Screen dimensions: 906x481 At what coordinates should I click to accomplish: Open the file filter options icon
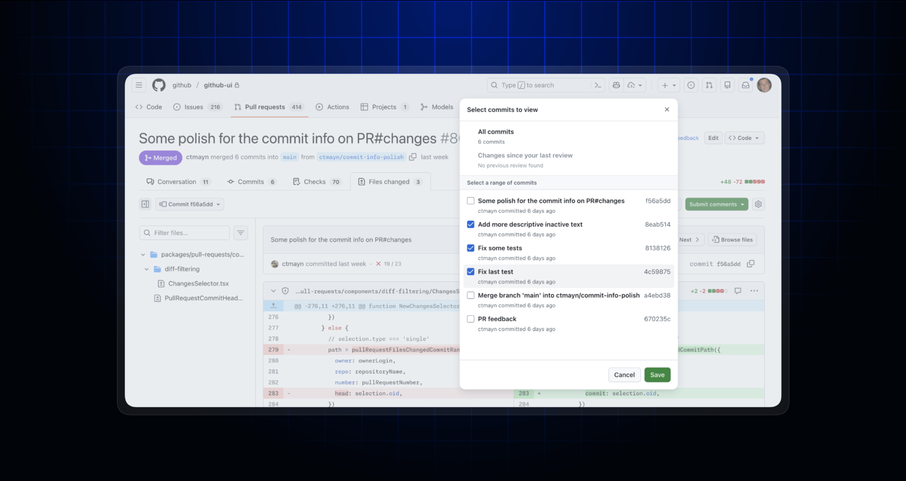[x=241, y=233]
